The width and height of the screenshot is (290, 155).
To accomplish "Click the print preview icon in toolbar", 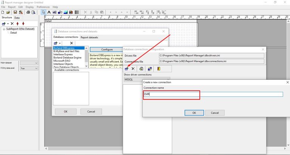I will coord(33,12).
